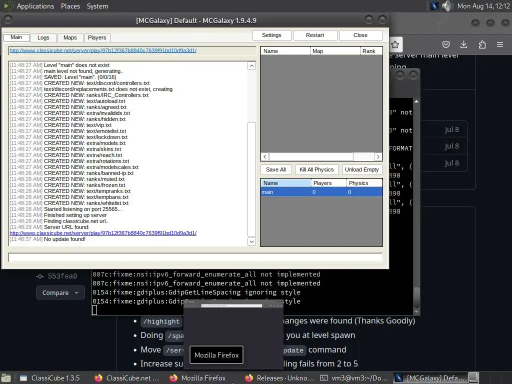Click the log scroll down arrow

pyautogui.click(x=251, y=241)
